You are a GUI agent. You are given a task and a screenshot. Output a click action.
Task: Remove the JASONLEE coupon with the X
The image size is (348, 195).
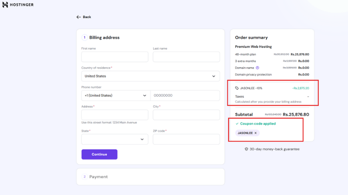pos(255,133)
